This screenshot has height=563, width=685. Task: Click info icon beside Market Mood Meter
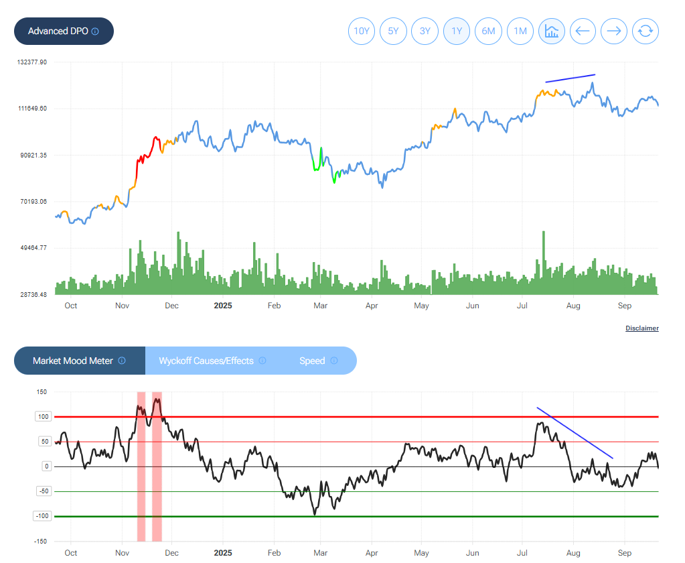click(122, 361)
